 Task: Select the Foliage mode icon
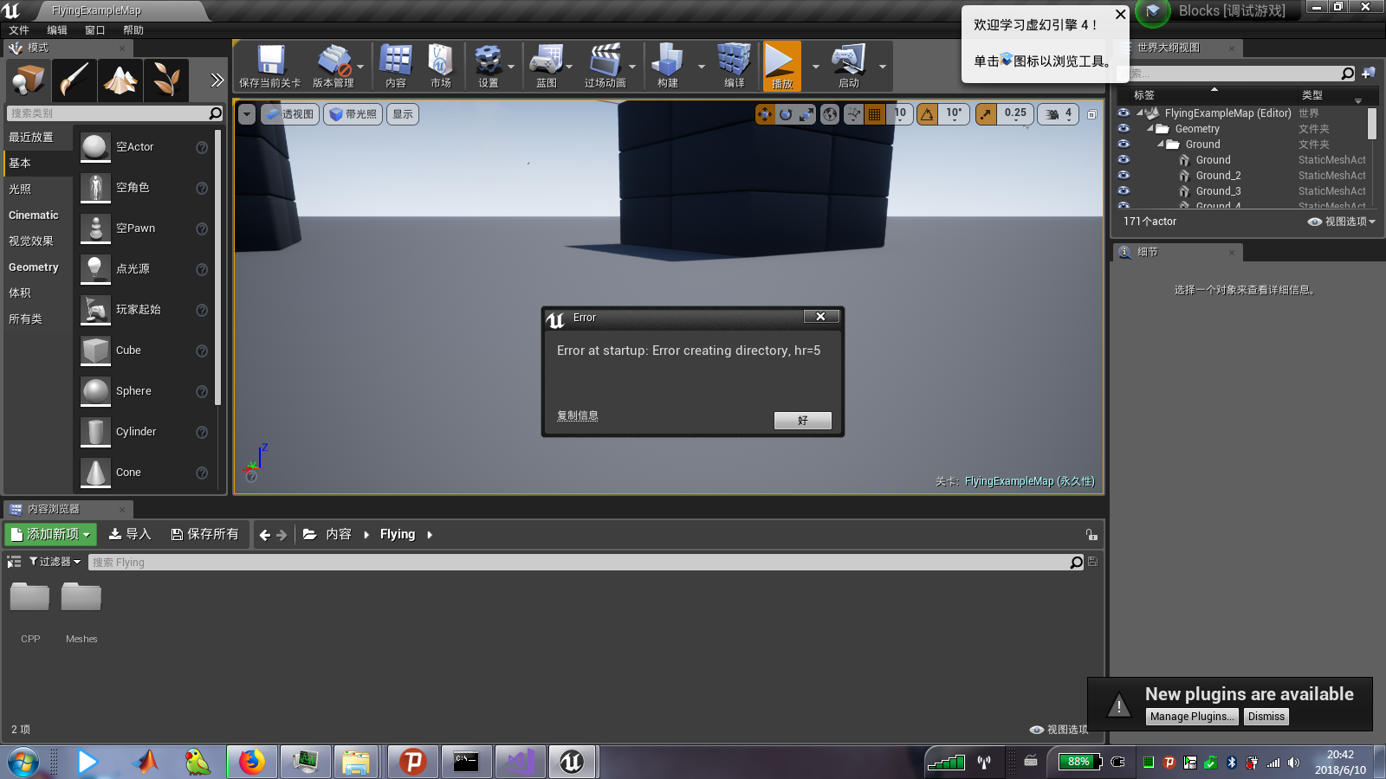(166, 80)
